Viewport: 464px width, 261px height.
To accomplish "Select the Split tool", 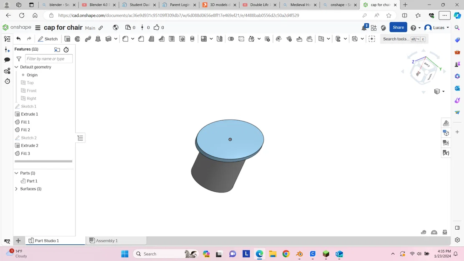I will point(241,39).
